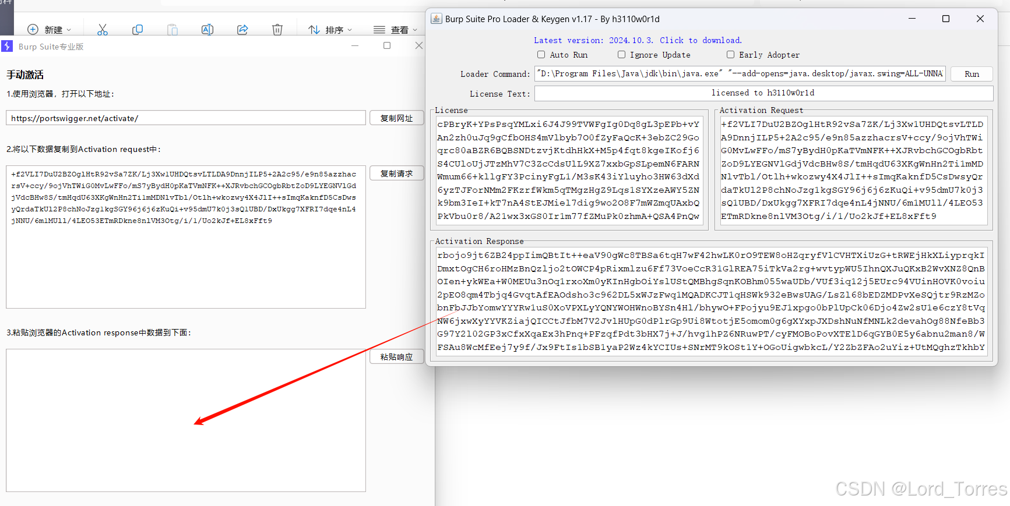Click the Rename icon in Explorer toolbar

pos(207,30)
